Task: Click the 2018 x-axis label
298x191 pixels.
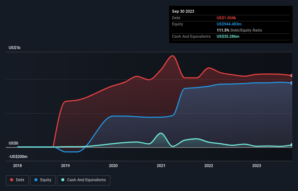Action: 17,166
